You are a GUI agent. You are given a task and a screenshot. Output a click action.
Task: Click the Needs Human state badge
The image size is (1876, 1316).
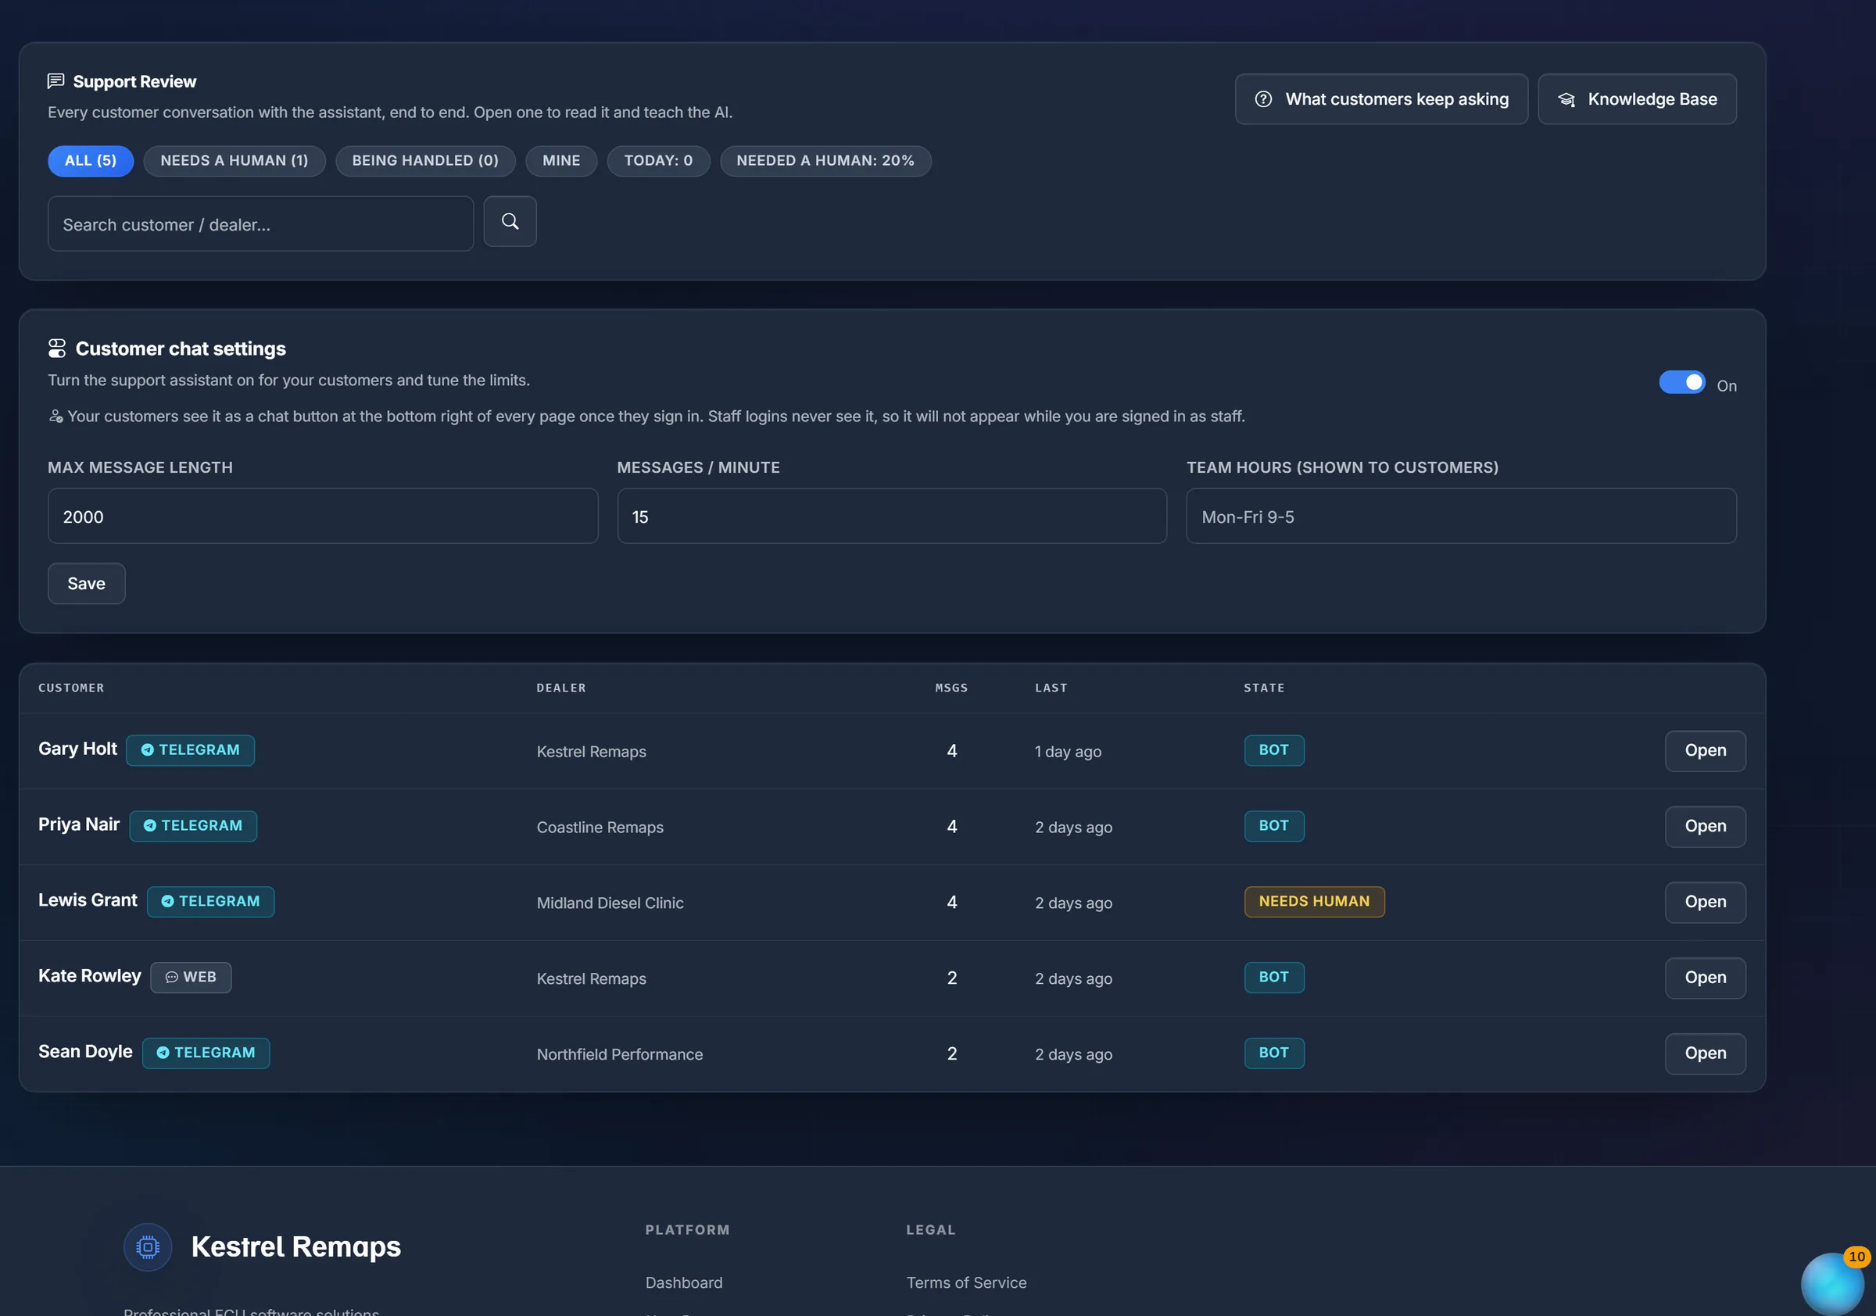pyautogui.click(x=1314, y=901)
